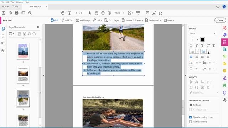Open the Window menu
This screenshot has width=228, height=128.
tap(20, 2)
